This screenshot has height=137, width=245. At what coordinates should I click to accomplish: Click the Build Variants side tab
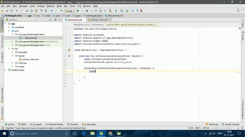tap(2, 95)
